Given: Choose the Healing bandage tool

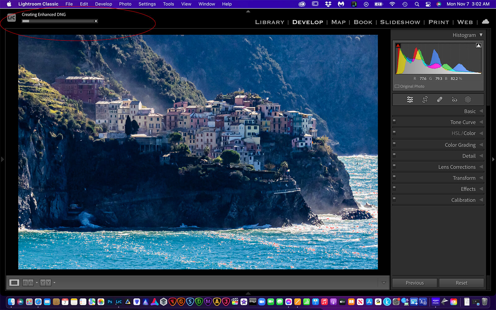Looking at the screenshot, I should pos(440,100).
